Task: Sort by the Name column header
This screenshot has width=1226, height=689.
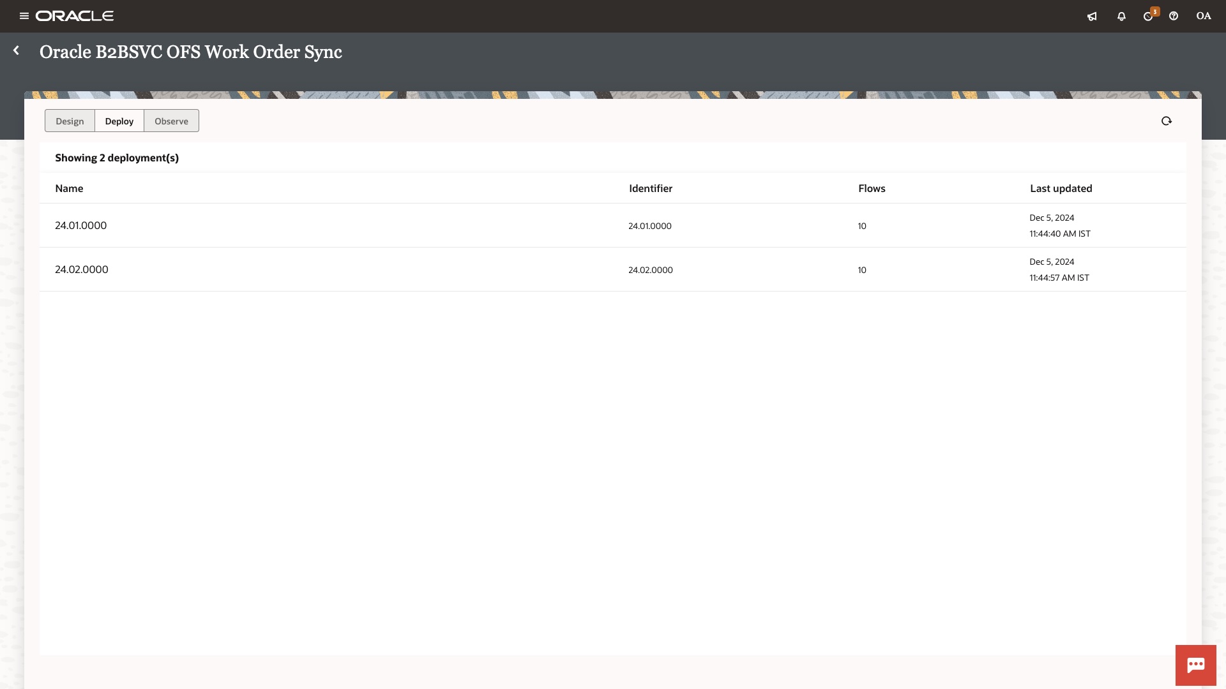Action: 69,188
